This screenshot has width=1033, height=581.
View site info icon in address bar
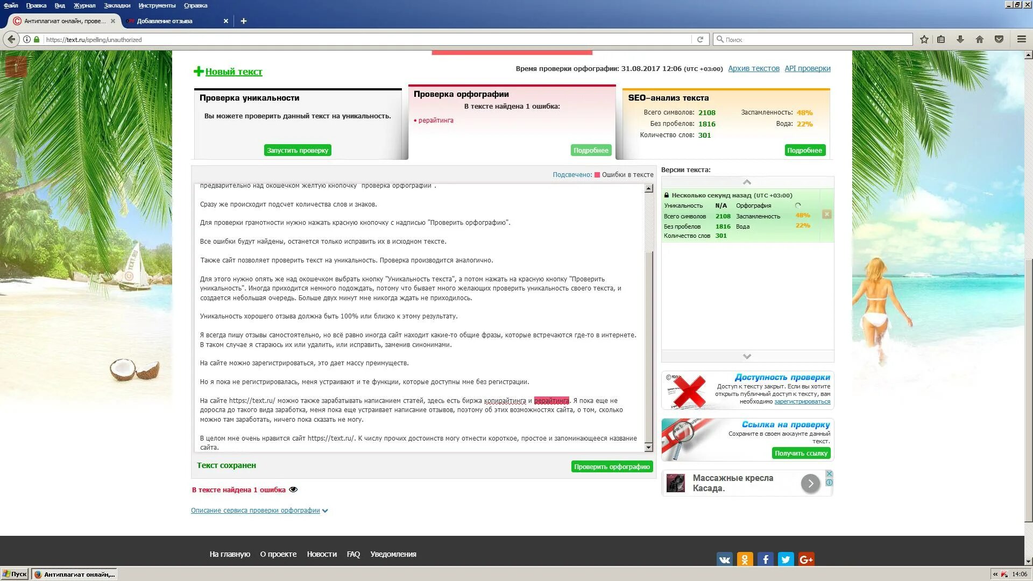(26, 39)
